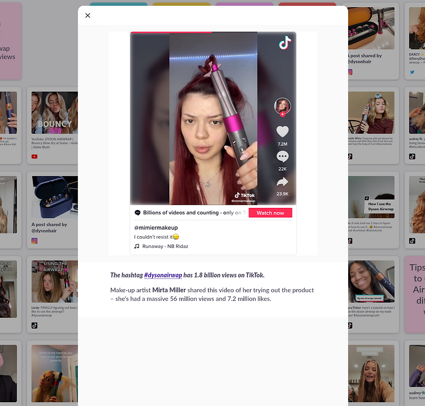The image size is (425, 406).
Task: Open the Bouncy Blow YouTube card thumbnail
Action: [x=55, y=113]
